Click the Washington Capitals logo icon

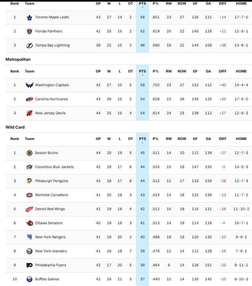tap(29, 85)
